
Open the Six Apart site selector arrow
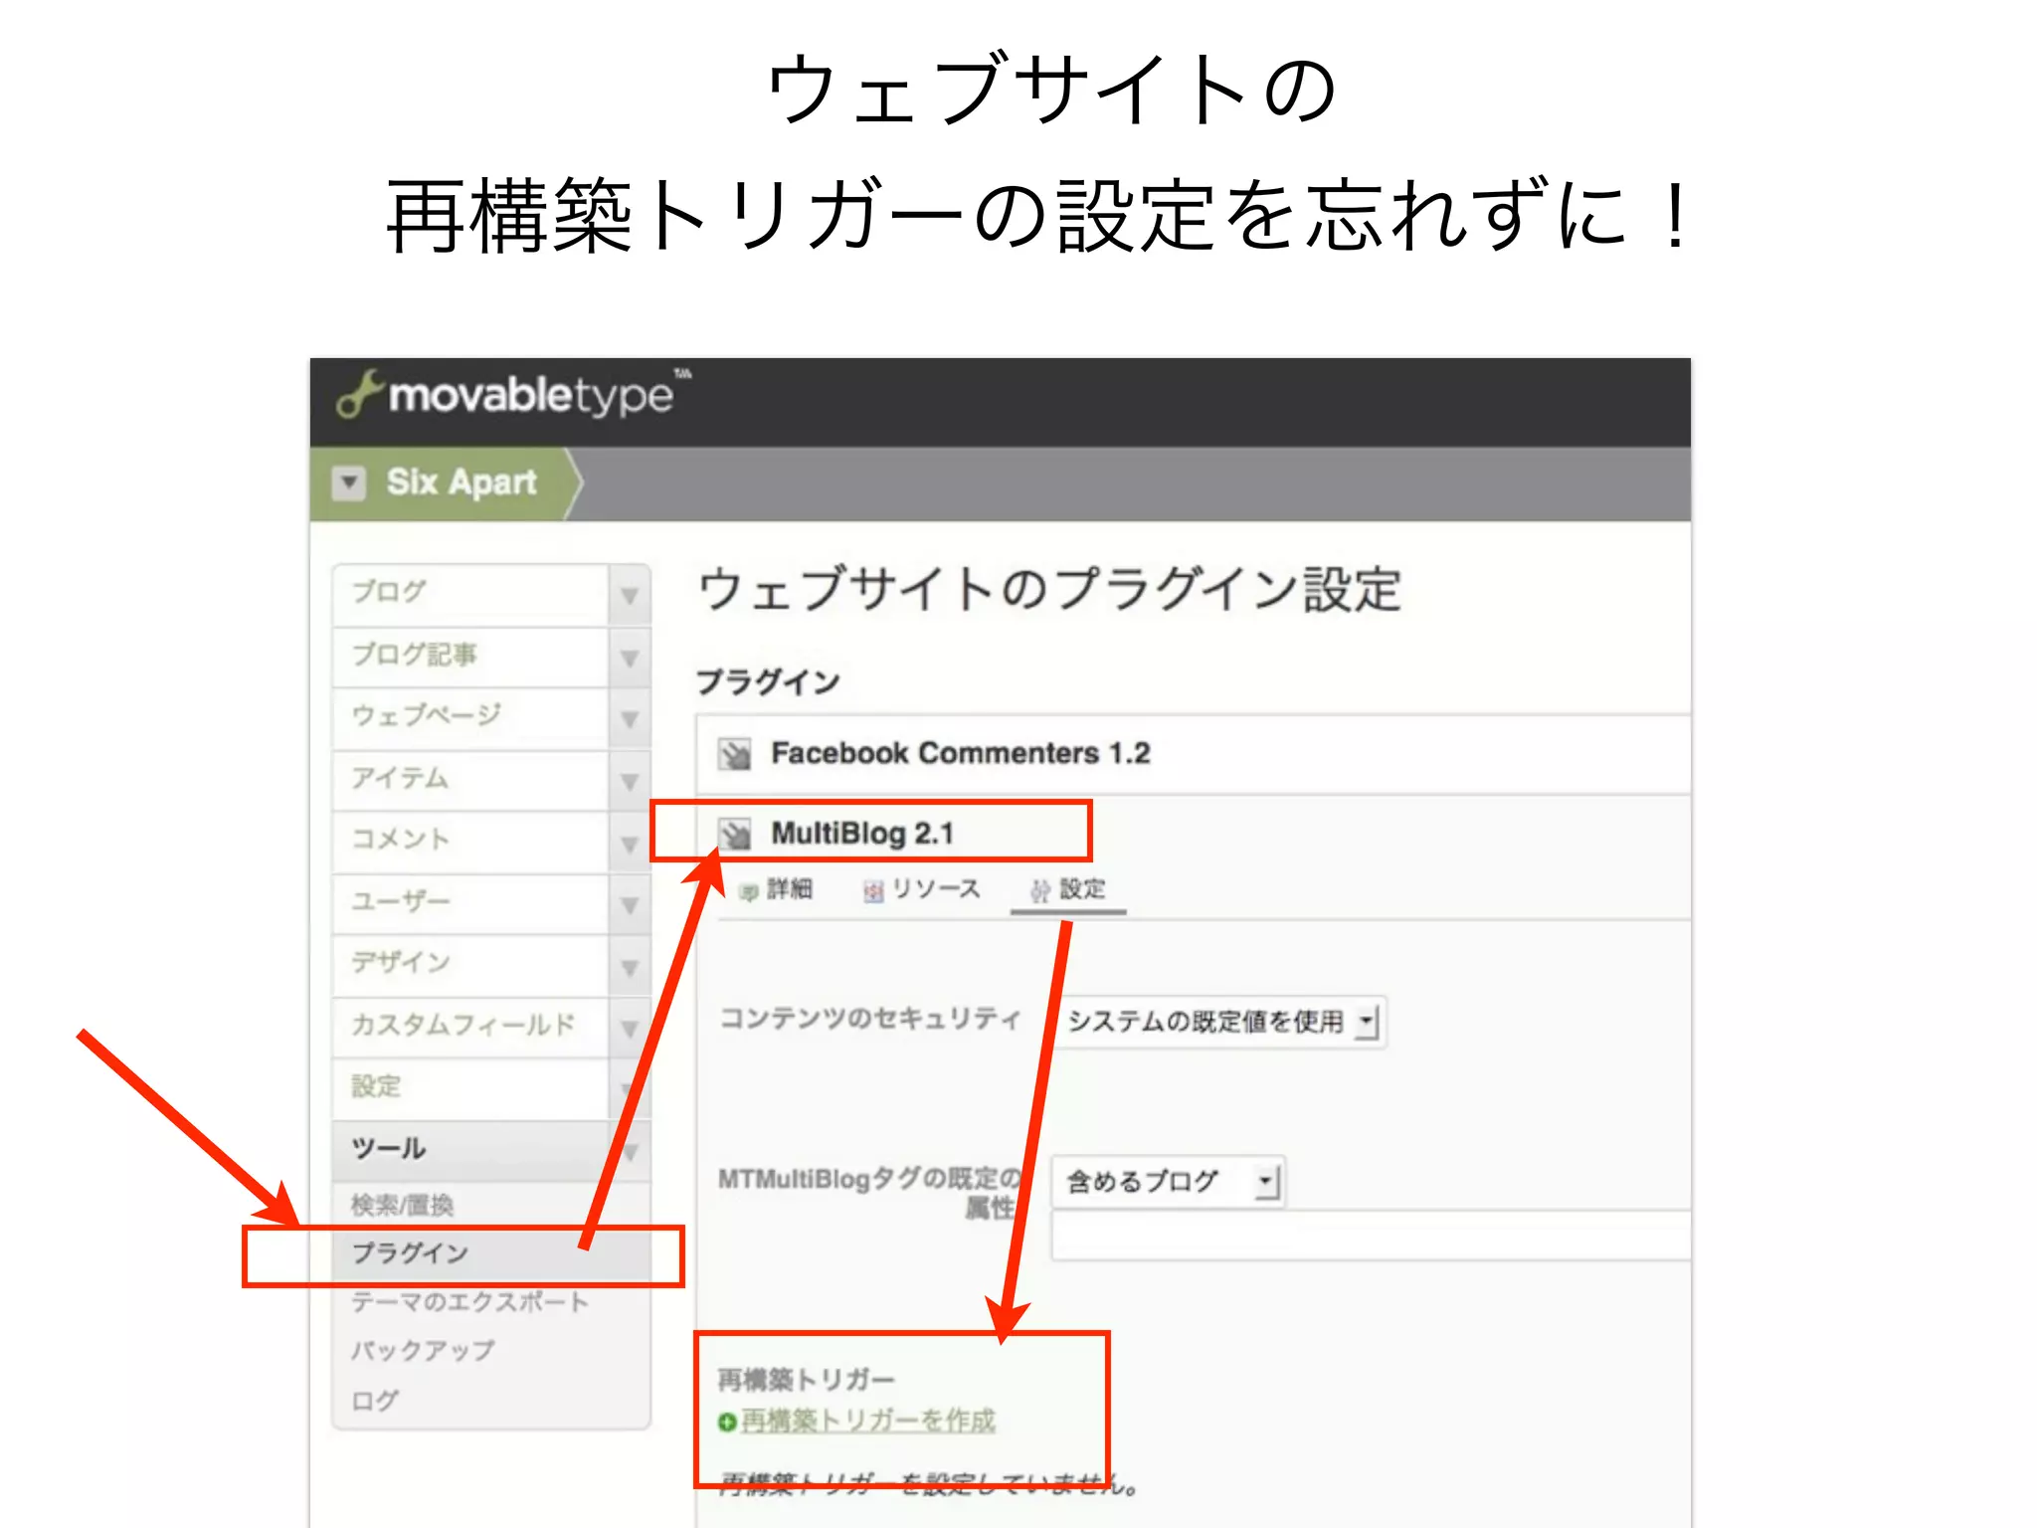pyautogui.click(x=348, y=482)
